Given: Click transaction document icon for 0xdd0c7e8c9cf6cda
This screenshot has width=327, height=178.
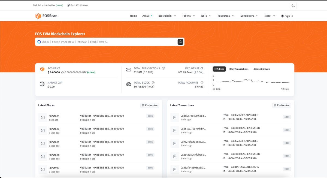Looking at the screenshot, I should coord(175,117).
